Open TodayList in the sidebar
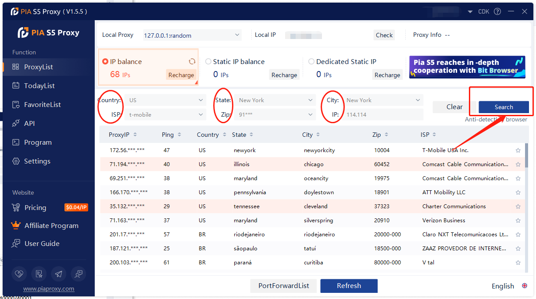 click(39, 86)
